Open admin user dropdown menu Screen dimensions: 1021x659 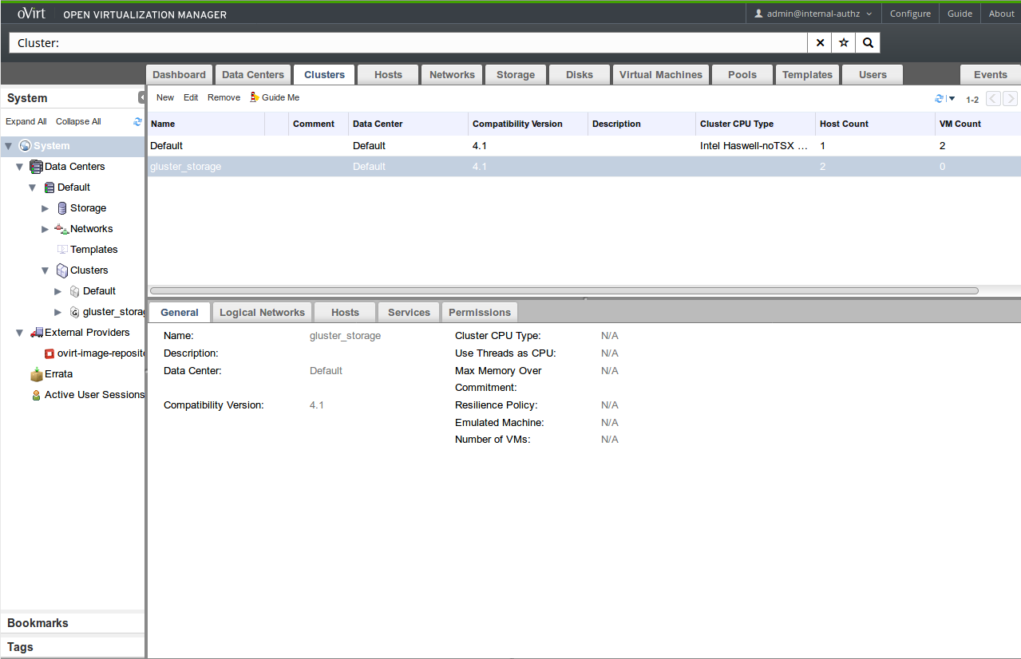coord(813,14)
